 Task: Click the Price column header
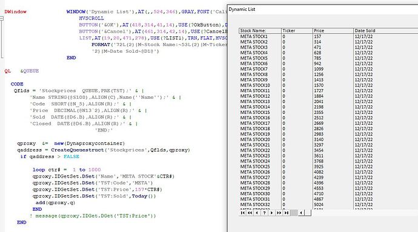pos(333,31)
